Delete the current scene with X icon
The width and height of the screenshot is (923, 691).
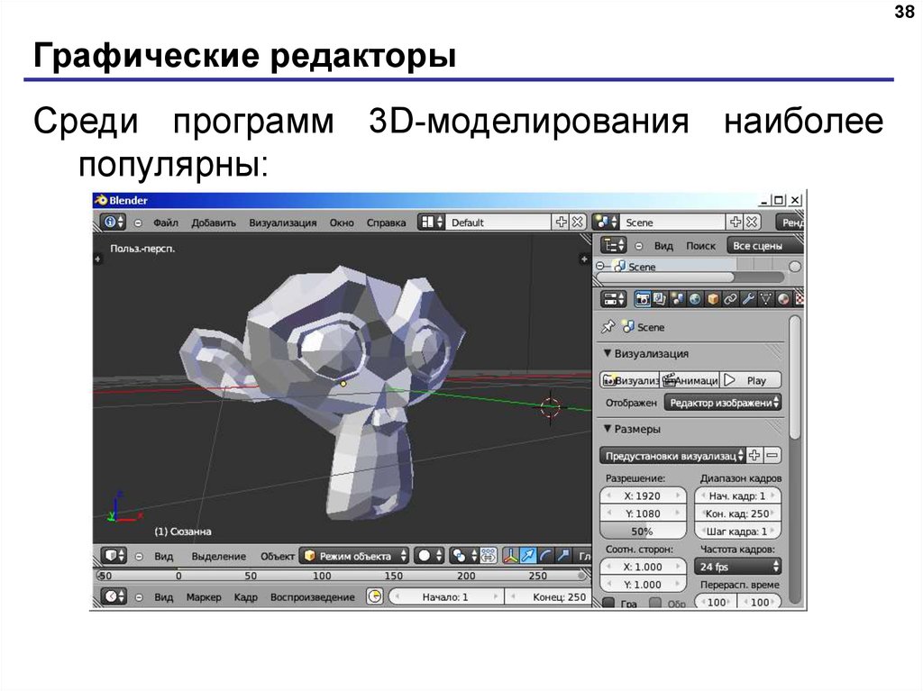pyautogui.click(x=752, y=222)
